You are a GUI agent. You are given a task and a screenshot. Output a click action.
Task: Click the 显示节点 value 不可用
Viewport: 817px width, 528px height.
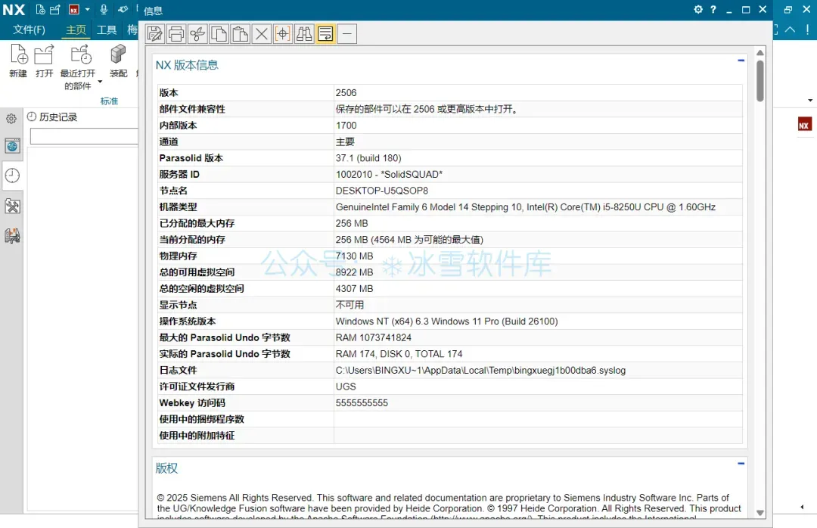click(349, 305)
